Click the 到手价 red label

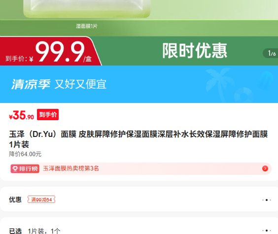(48, 114)
